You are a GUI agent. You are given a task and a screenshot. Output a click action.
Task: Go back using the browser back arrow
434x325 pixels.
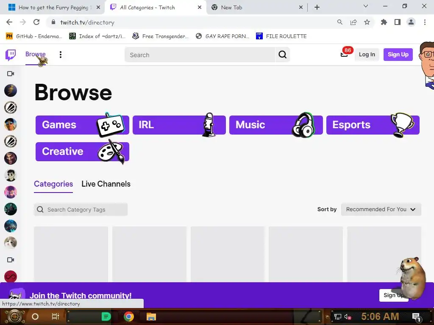coord(9,22)
